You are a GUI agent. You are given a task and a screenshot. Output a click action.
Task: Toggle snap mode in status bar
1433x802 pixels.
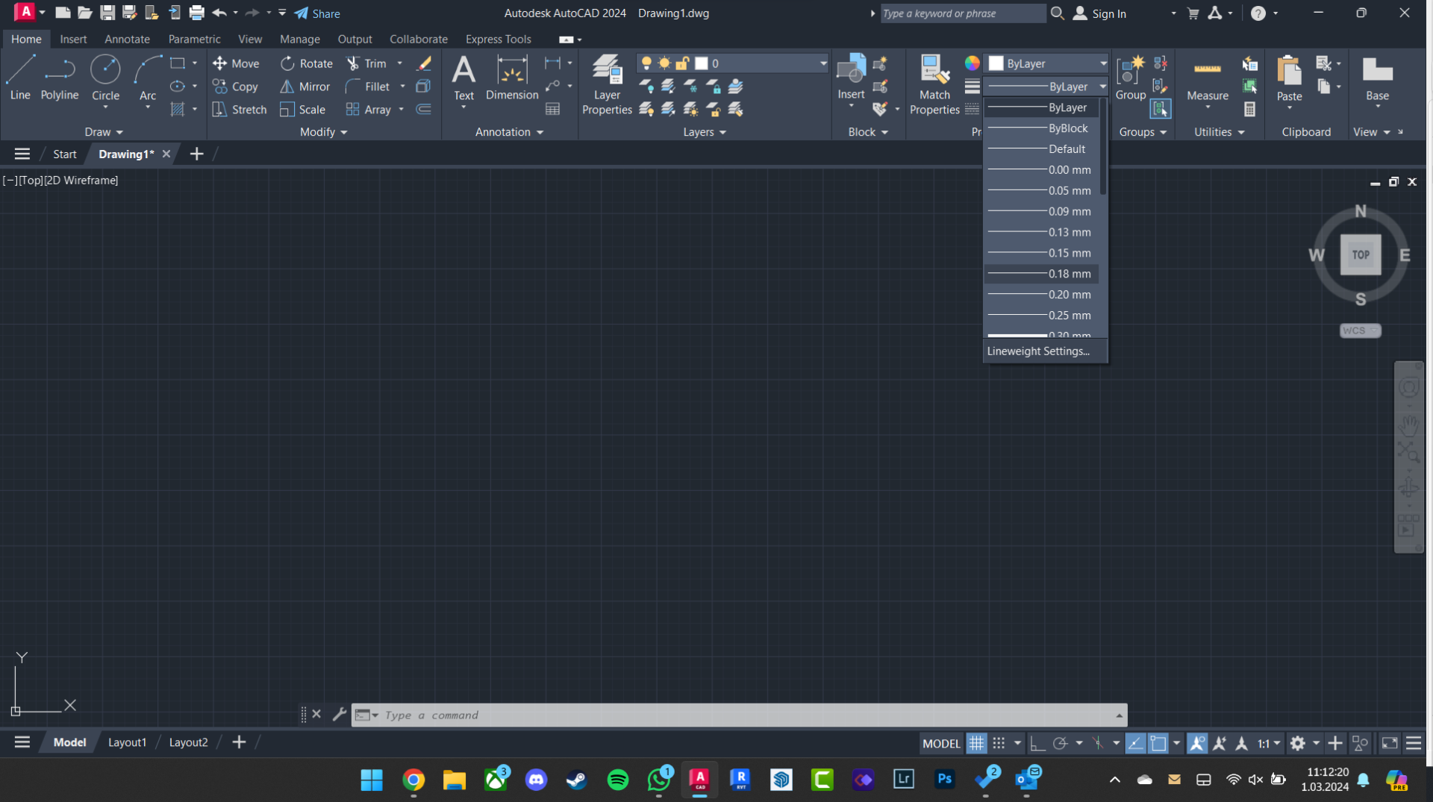(x=999, y=743)
